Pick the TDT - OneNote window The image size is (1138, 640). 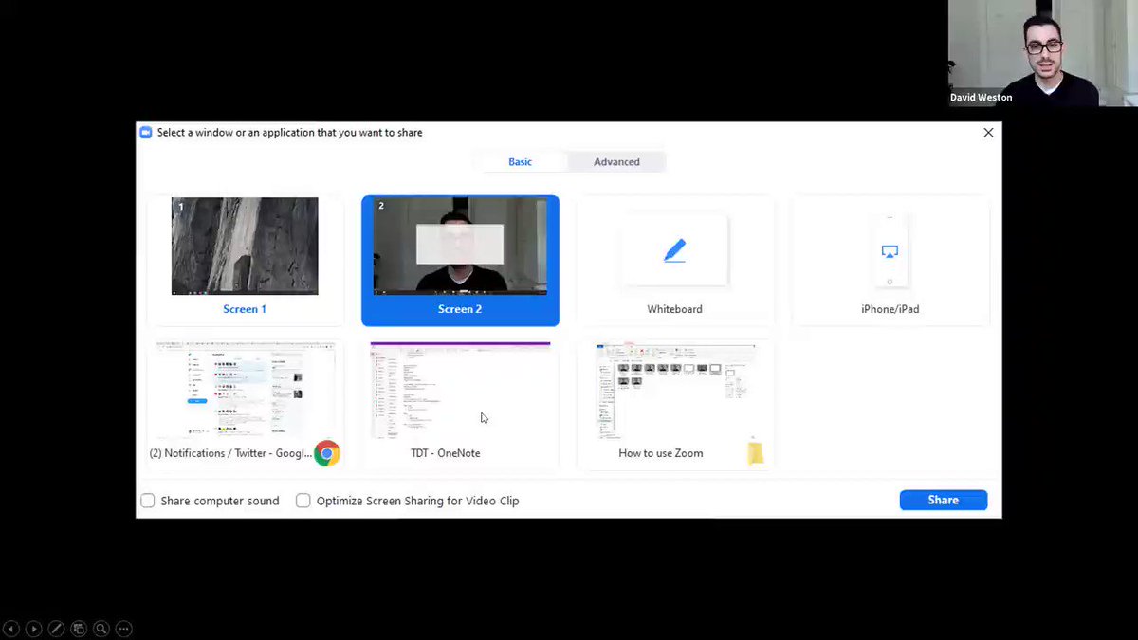point(460,403)
